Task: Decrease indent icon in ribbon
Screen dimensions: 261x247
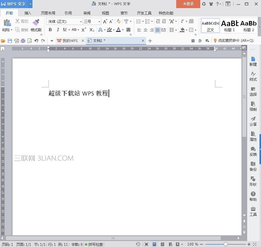Action: point(158,21)
